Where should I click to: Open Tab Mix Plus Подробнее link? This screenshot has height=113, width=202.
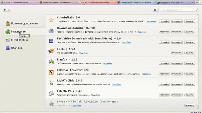point(96,95)
